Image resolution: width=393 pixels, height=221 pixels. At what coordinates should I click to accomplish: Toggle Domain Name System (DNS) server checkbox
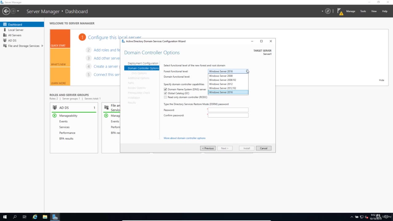165,89
